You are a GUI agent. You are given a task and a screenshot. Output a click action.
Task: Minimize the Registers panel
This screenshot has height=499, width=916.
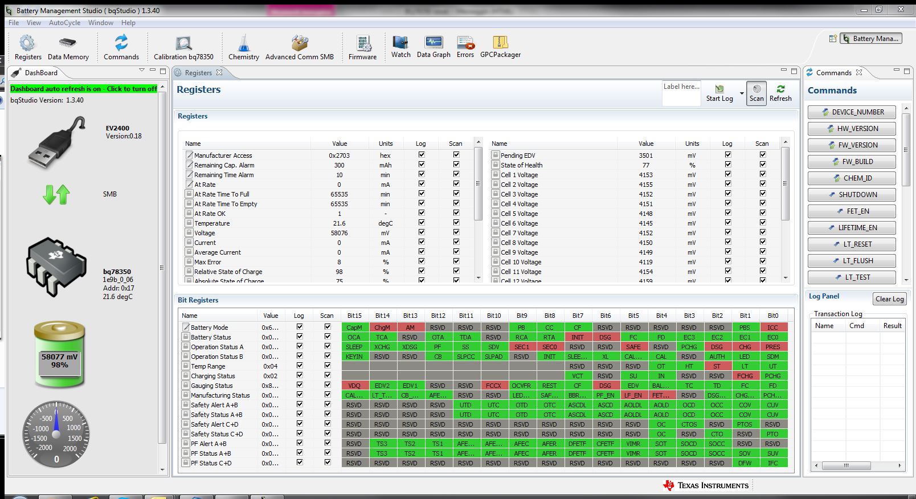point(783,71)
